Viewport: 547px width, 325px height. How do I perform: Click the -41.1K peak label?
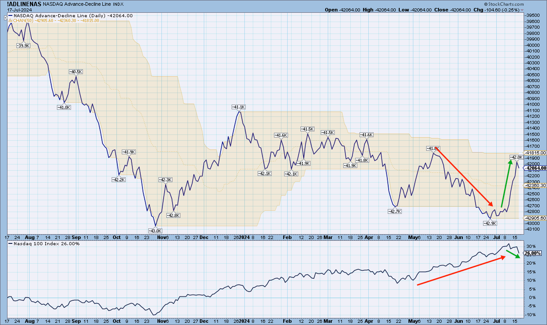(238, 107)
